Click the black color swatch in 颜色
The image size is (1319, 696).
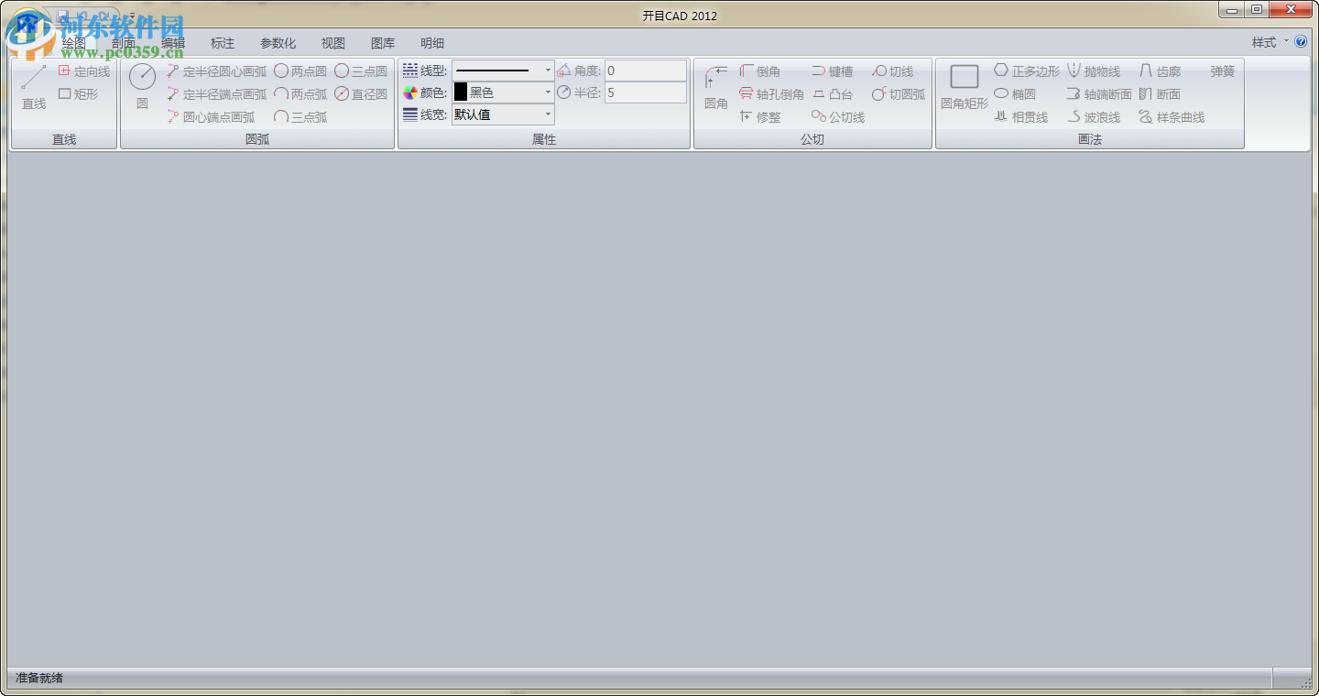(x=461, y=92)
